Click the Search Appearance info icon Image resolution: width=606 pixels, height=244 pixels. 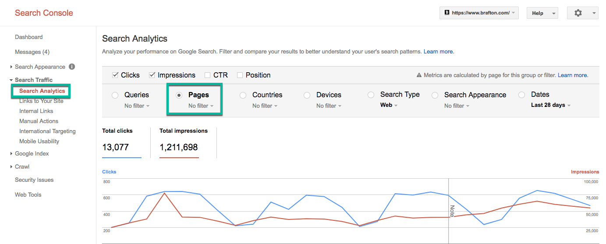[72, 67]
